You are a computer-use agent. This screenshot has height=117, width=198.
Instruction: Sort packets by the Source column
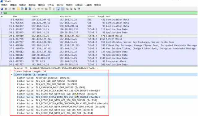(34, 16)
